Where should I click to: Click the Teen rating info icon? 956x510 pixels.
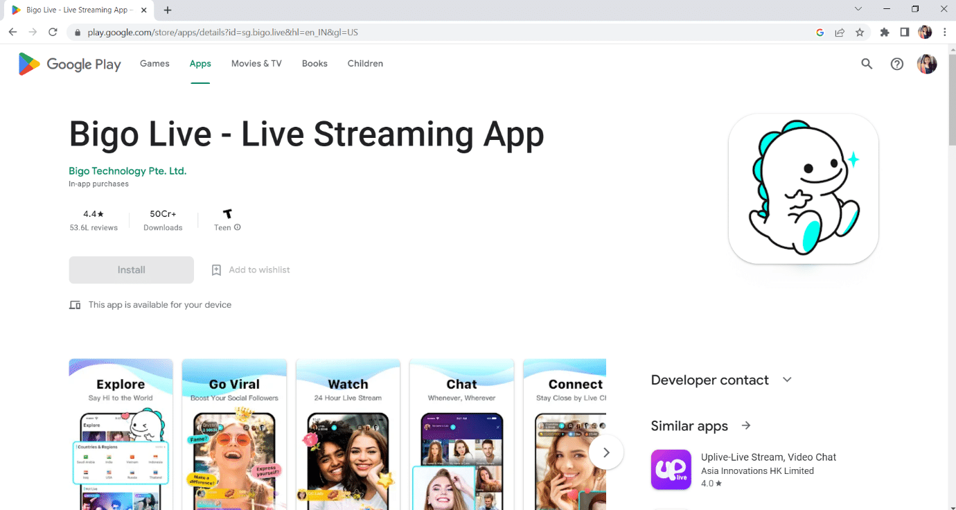point(238,227)
